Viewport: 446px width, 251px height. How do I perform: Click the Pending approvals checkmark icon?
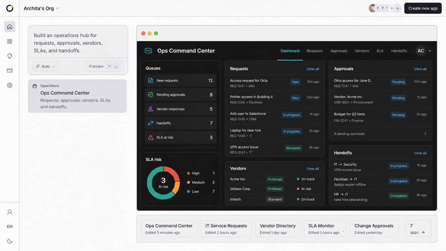pos(150,95)
